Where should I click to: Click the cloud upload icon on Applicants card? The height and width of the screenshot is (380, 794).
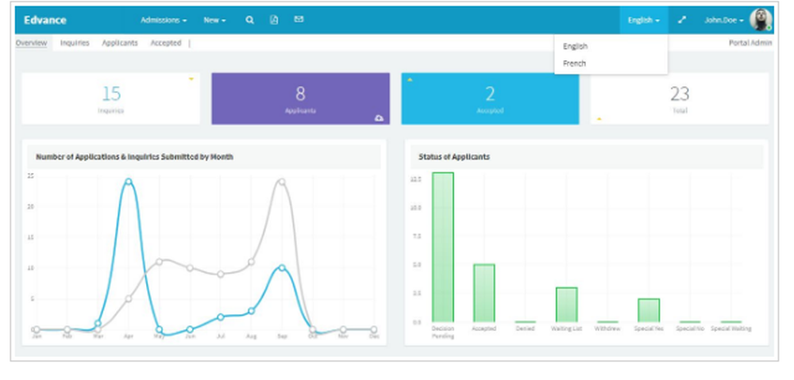pos(379,118)
